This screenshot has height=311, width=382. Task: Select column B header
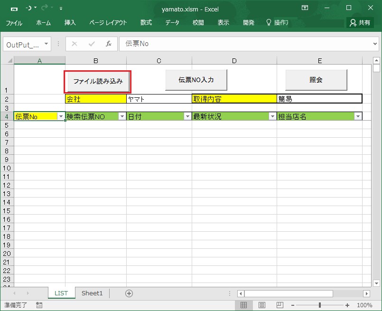(x=96, y=61)
